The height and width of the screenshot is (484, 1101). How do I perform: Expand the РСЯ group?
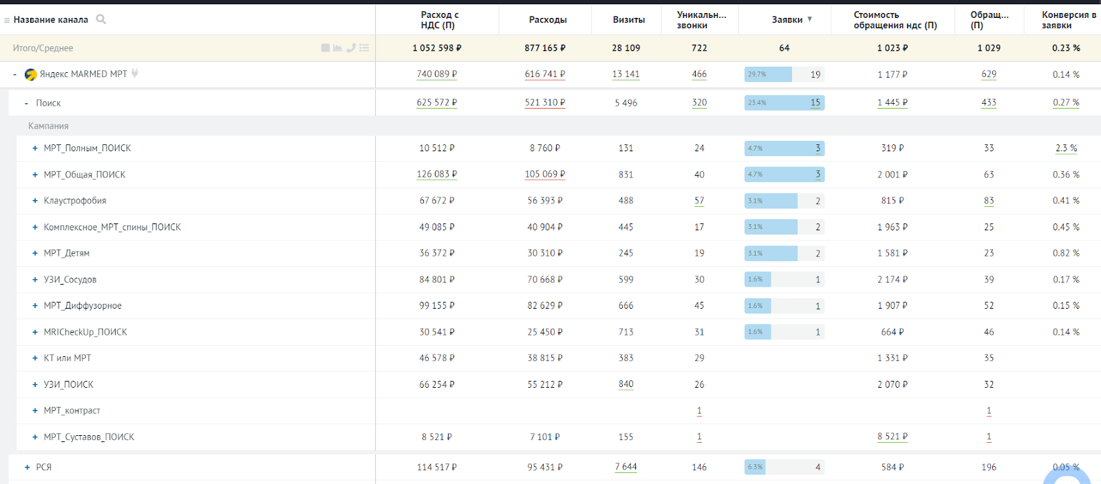(x=28, y=467)
